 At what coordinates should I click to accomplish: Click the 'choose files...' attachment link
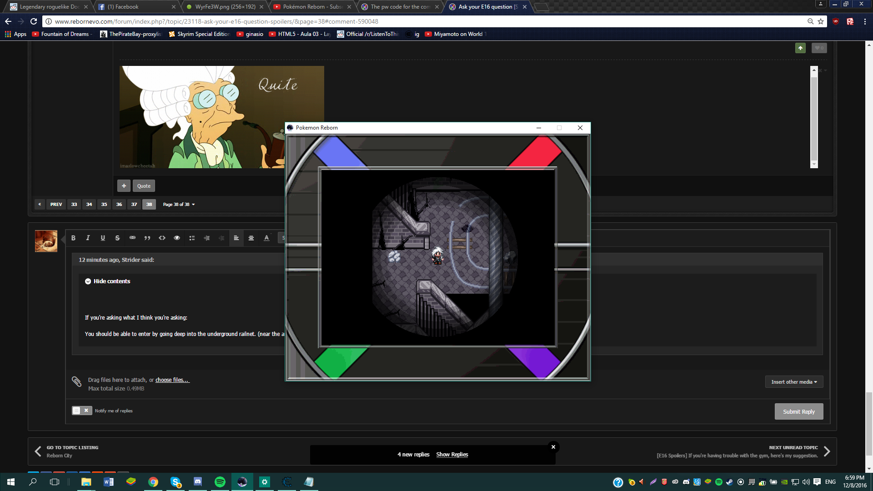tap(172, 380)
